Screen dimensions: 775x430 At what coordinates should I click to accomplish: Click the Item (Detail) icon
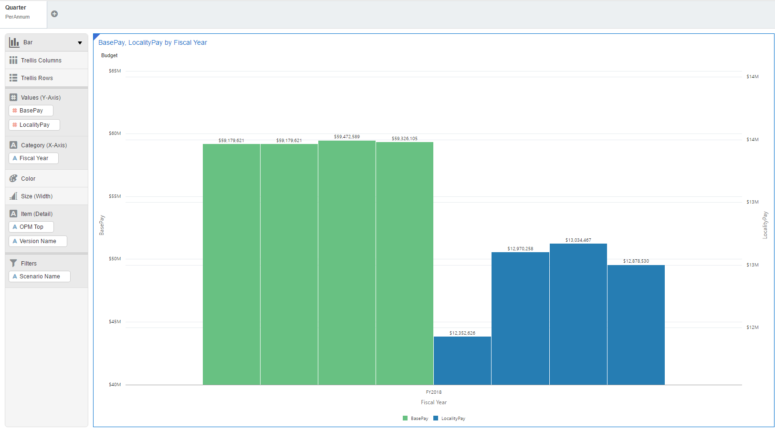[13, 214]
